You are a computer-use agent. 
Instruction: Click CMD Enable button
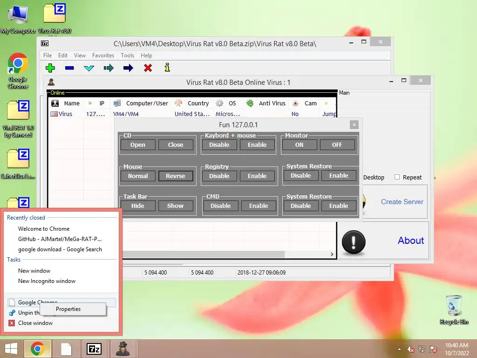point(259,206)
